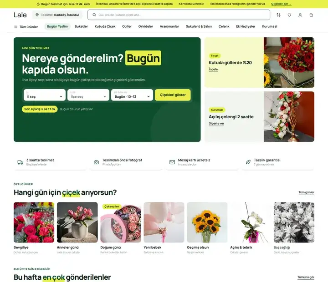The width and height of the screenshot is (328, 282).
Task: Click the search field for flowers
Action: [x=179, y=15]
